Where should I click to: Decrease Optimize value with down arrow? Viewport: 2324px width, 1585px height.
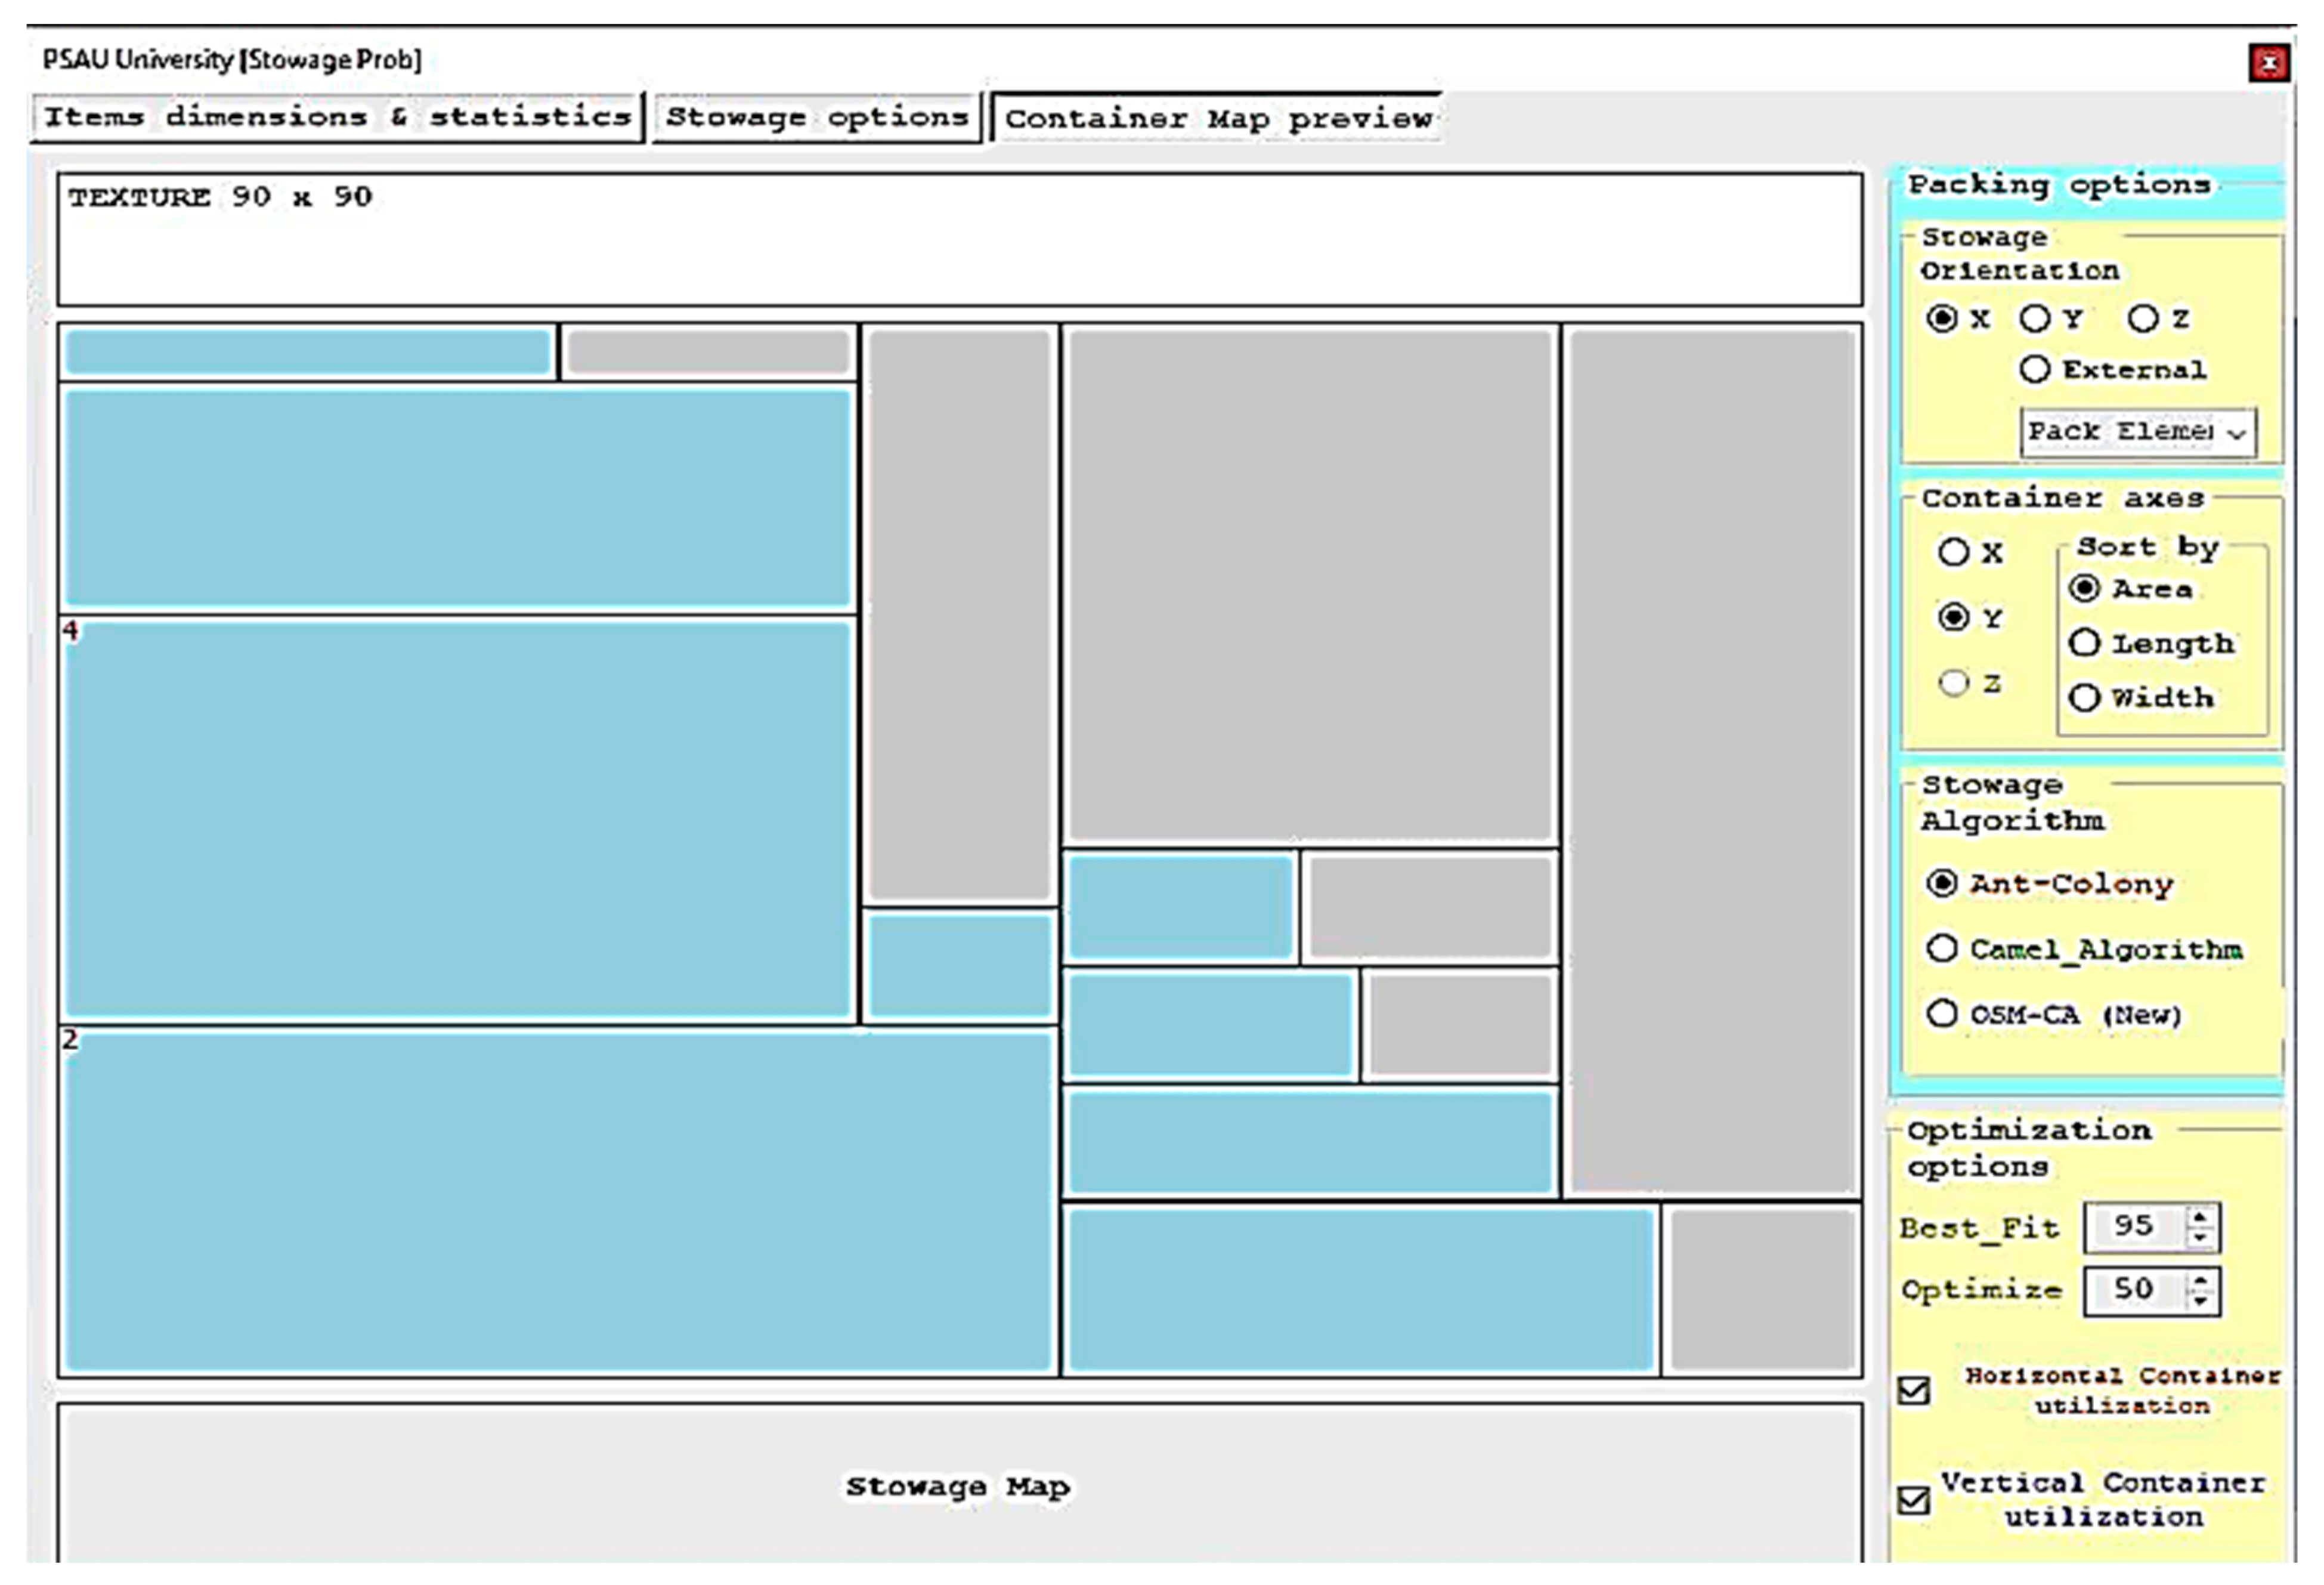click(2200, 1301)
